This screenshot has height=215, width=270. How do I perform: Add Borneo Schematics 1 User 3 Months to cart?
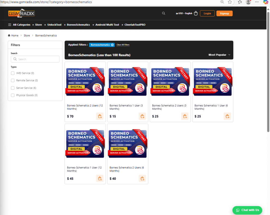coord(142,116)
